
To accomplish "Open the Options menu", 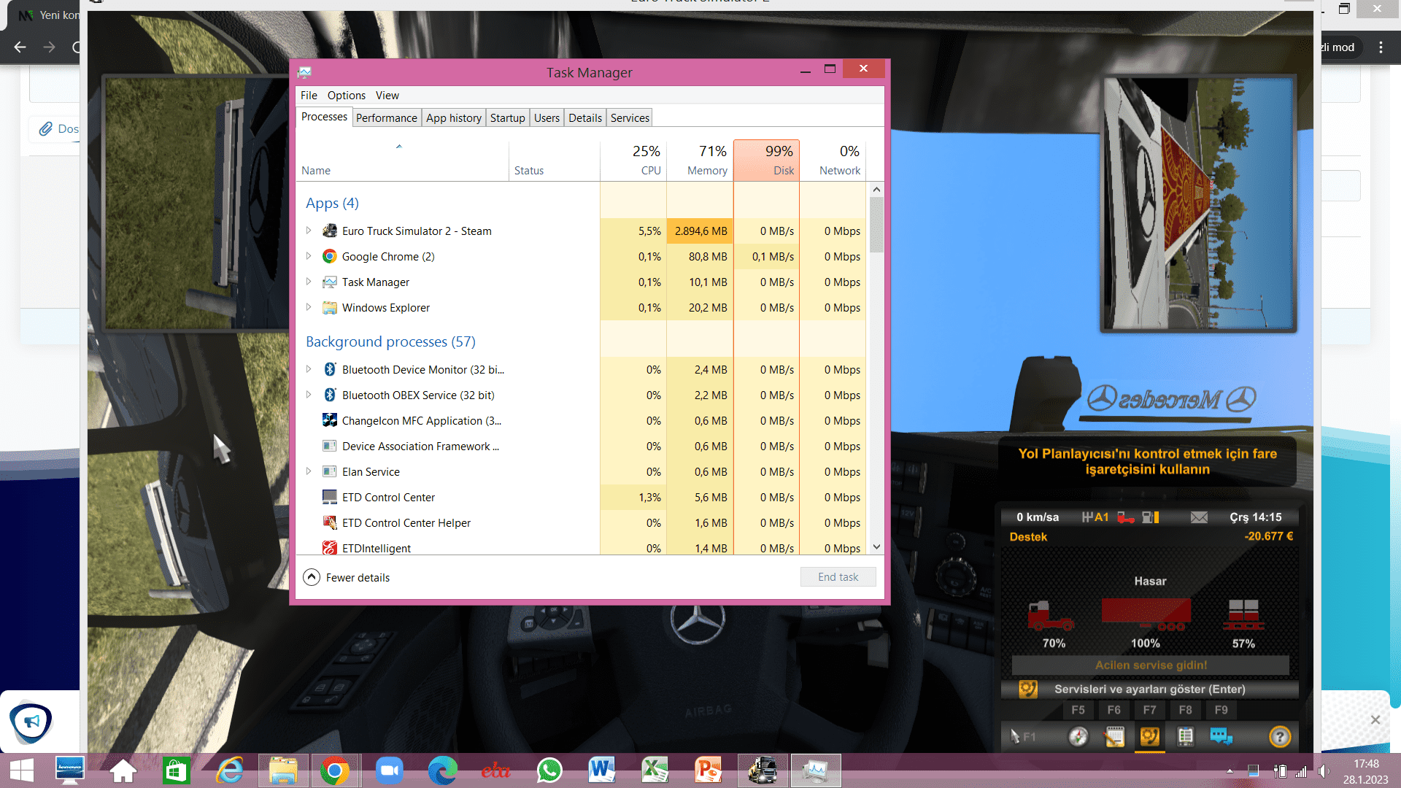I will pyautogui.click(x=346, y=96).
